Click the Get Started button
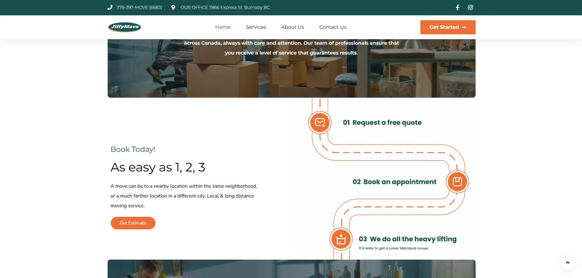 448,27
